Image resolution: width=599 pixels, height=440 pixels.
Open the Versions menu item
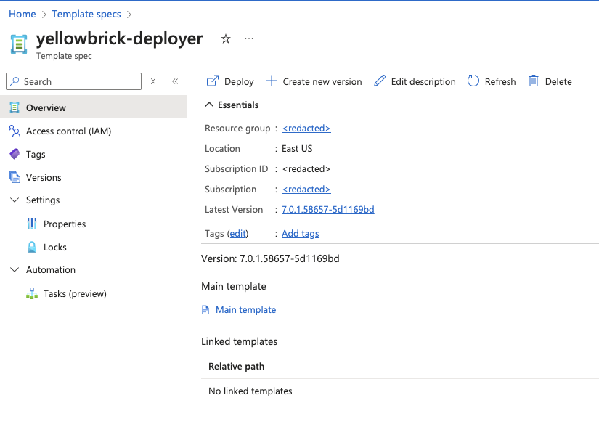tap(44, 178)
